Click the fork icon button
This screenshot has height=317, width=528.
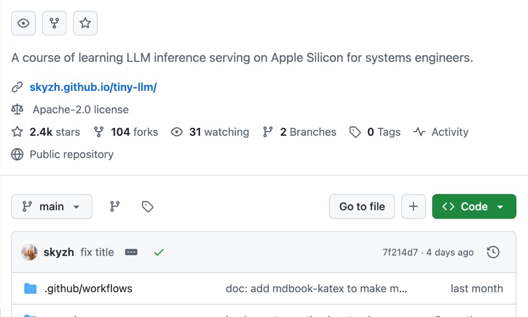pos(54,23)
